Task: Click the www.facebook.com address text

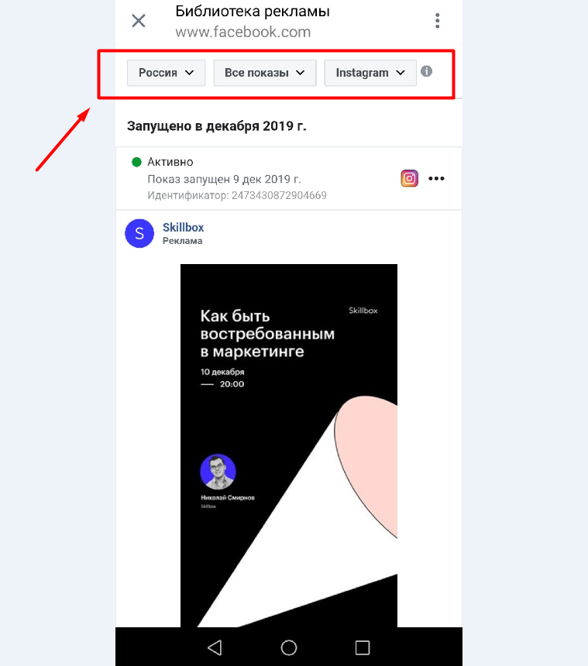Action: pos(243,32)
